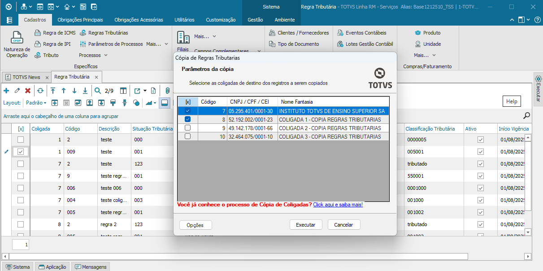Screen dimensions: 543x271
Task: Click the column layout icon after 2/9
Action: pos(123,91)
